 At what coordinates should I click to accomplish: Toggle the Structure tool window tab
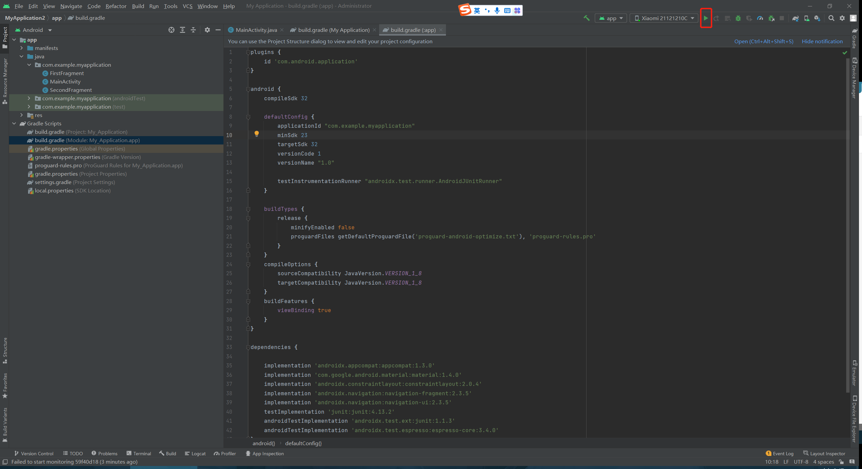pos(5,351)
